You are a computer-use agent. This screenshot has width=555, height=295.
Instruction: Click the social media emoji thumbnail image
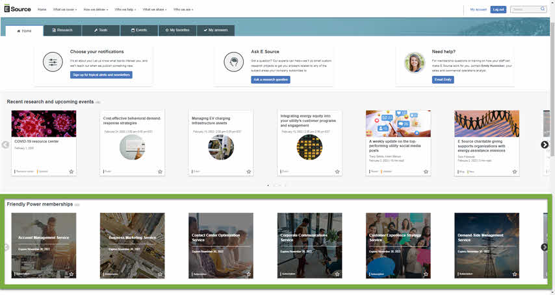coord(398,124)
